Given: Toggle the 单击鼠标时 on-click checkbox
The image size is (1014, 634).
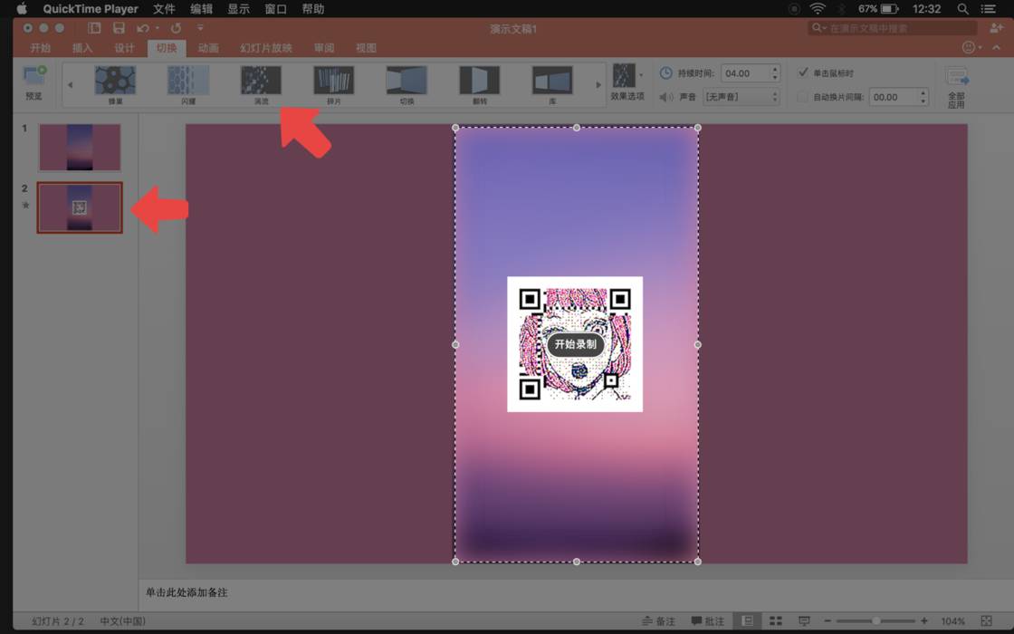Looking at the screenshot, I should tap(803, 72).
